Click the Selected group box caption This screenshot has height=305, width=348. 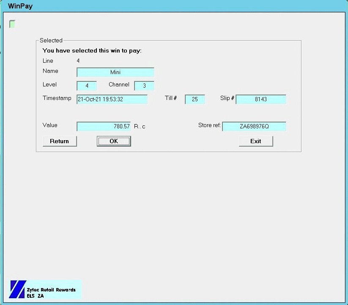[51, 41]
